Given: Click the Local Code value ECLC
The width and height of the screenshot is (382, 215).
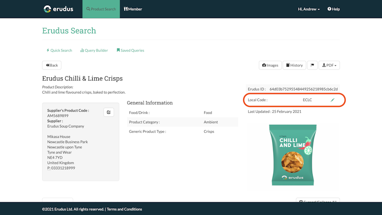Looking at the screenshot, I should pyautogui.click(x=307, y=100).
